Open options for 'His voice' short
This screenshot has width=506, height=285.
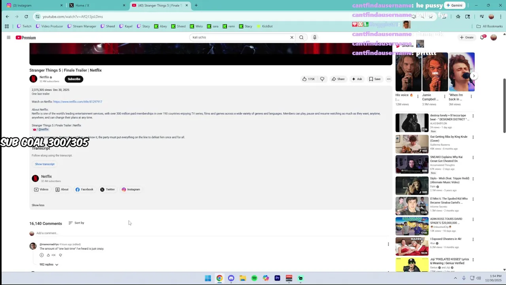tap(418, 96)
